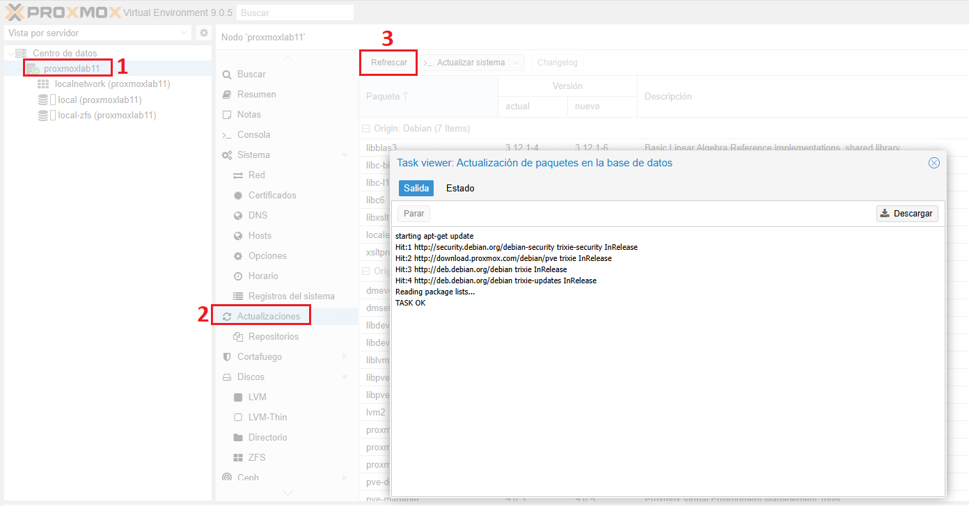Click Actualizar sistema button
This screenshot has width=969, height=506.
click(465, 63)
